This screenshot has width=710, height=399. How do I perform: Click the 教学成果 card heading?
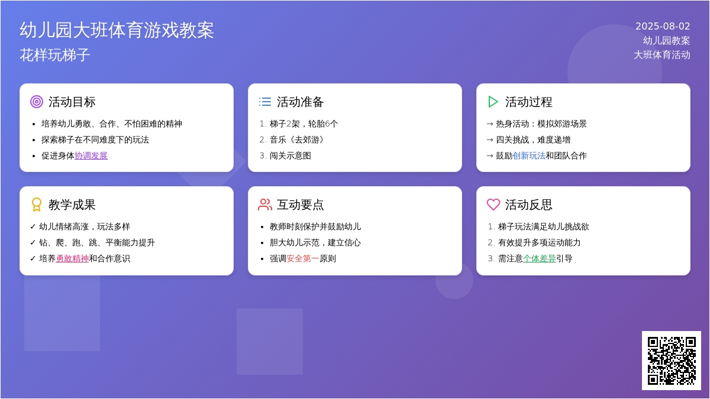pyautogui.click(x=72, y=205)
